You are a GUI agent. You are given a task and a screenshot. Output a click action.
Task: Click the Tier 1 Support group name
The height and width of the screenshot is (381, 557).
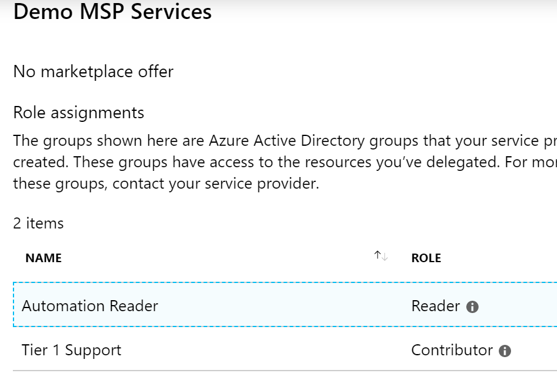72,350
